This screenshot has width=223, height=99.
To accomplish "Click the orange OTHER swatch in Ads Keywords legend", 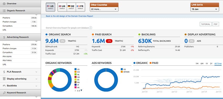I will coord(121,72).
